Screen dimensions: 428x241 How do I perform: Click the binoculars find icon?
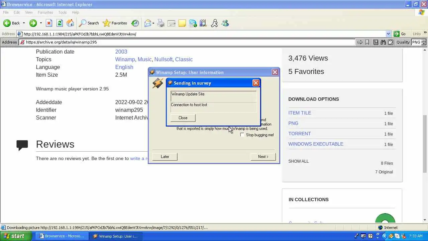coord(383,42)
